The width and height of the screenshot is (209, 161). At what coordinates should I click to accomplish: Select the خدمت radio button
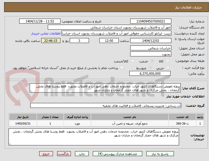[152, 61]
